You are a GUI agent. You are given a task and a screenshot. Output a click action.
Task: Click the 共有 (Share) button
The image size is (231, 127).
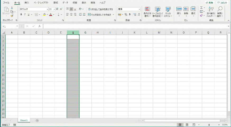coord(209,2)
